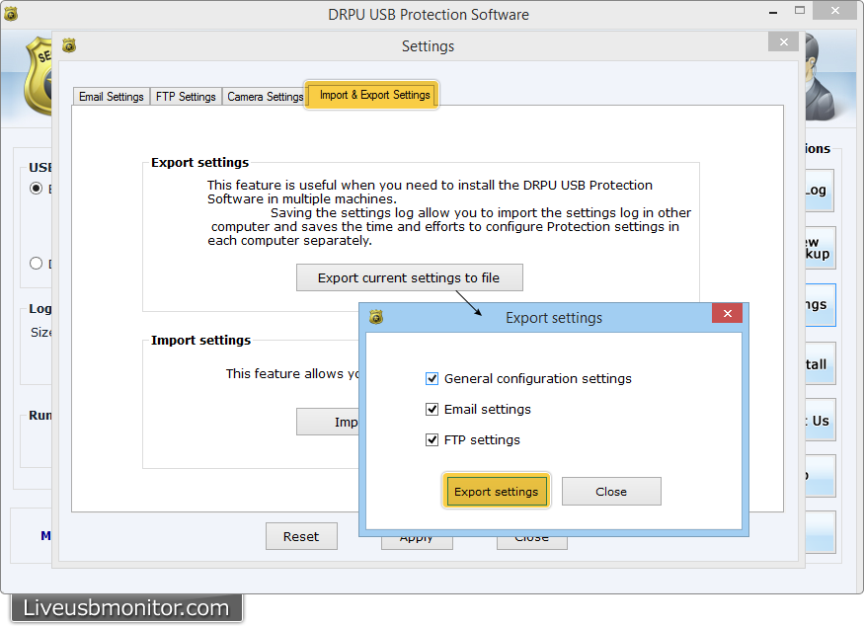Click the Uninstall button in main window
Viewport: 864px width, 626px height.
coord(820,363)
